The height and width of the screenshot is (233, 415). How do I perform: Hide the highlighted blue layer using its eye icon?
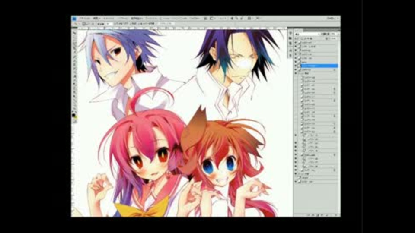[x=296, y=66]
